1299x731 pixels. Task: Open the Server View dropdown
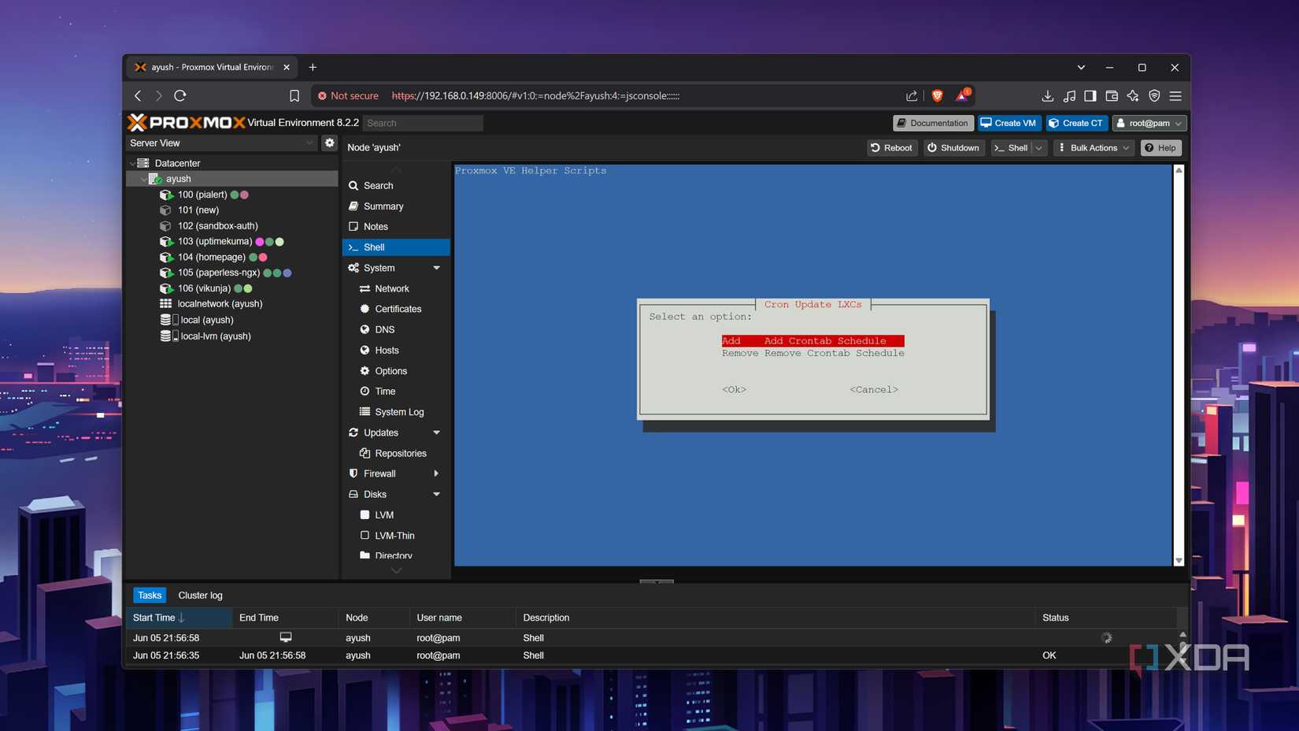click(x=221, y=143)
